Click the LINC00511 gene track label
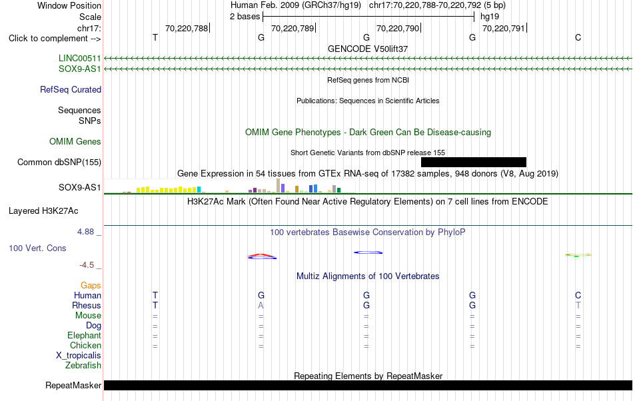The image size is (633, 401). point(79,58)
